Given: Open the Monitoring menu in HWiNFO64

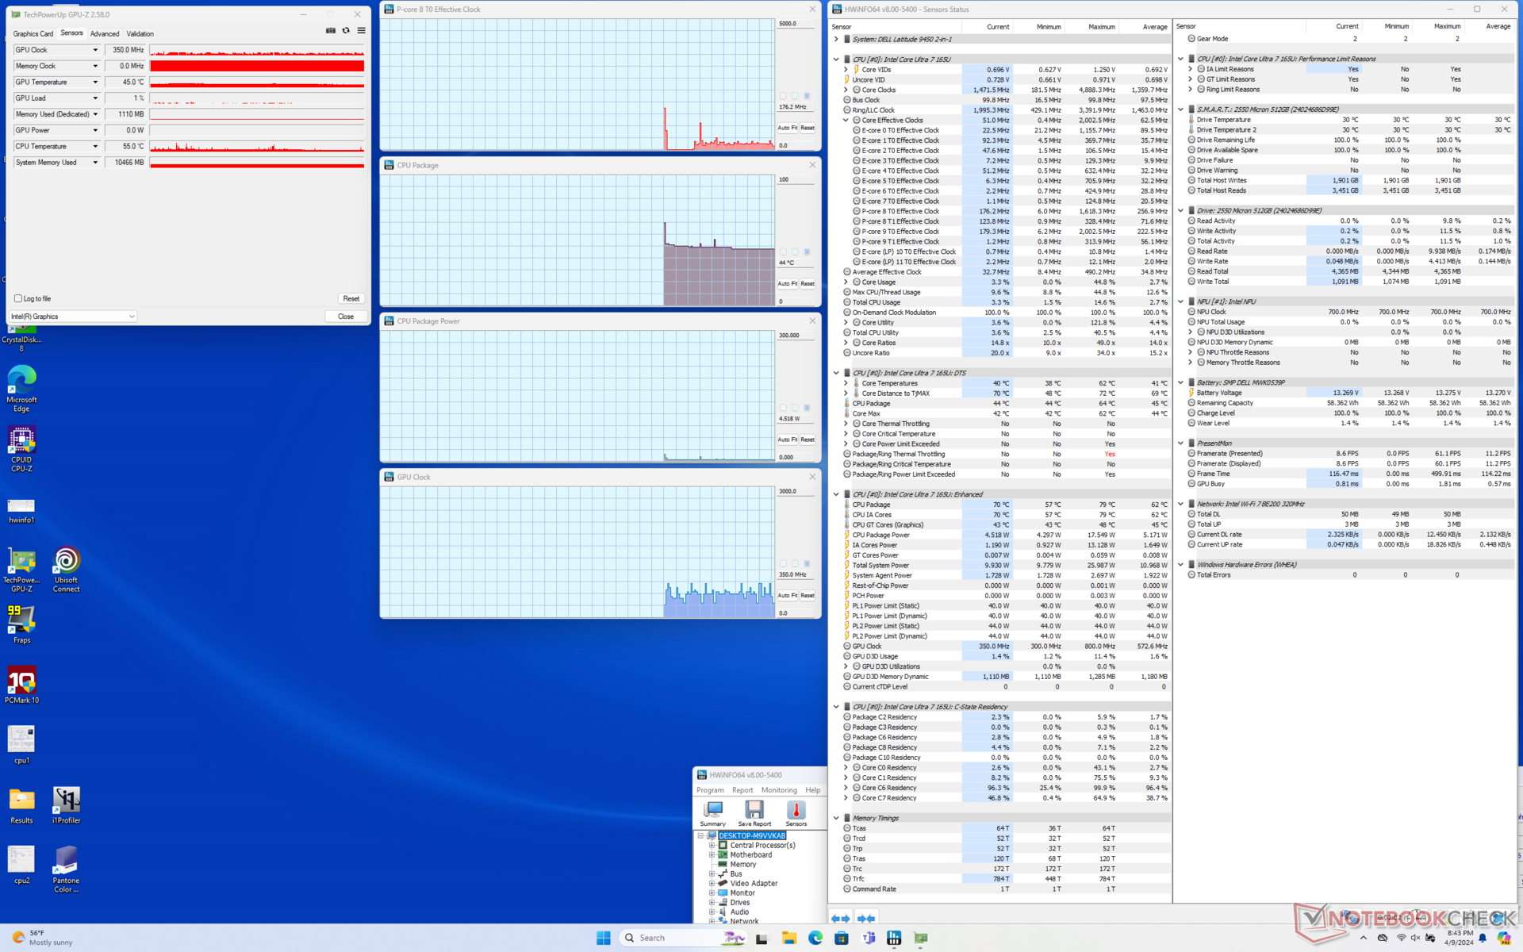Looking at the screenshot, I should [x=778, y=790].
